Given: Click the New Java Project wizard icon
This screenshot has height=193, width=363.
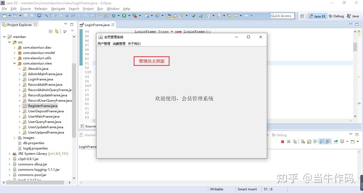Looking at the screenshot, I should coord(15,16).
